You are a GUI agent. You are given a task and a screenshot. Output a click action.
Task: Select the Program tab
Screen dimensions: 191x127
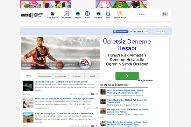(76, 76)
